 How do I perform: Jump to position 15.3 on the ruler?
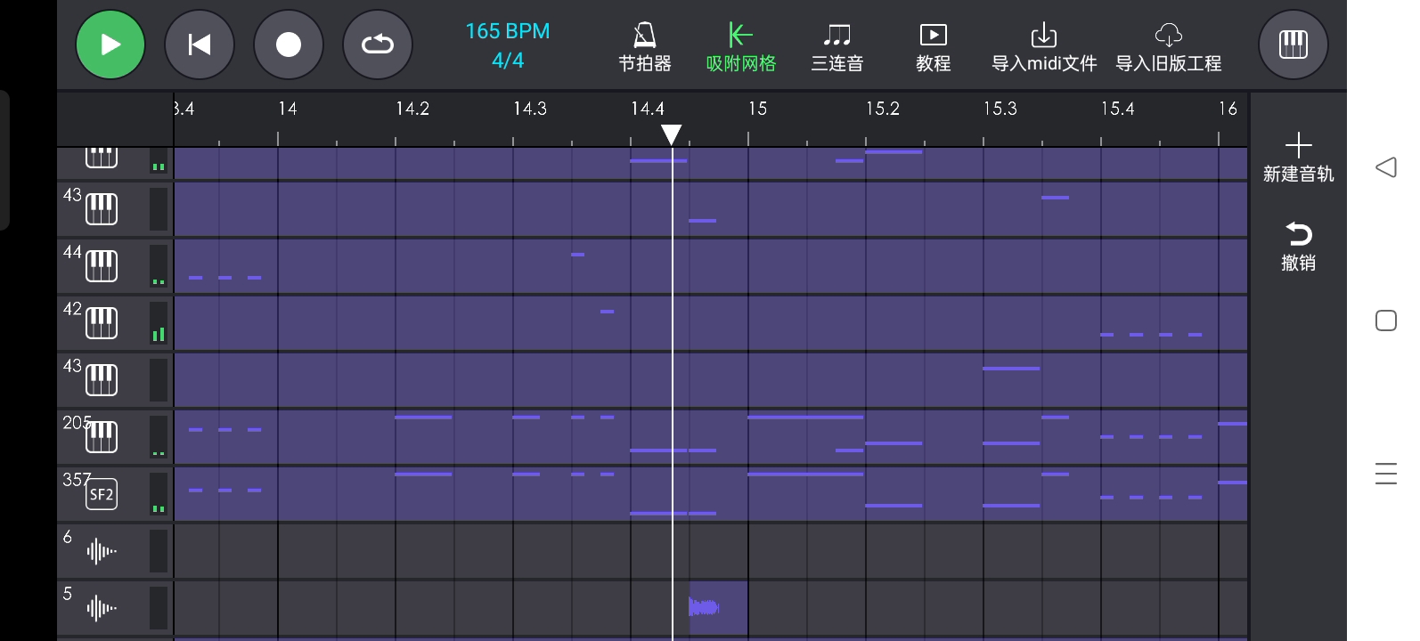click(x=1000, y=109)
